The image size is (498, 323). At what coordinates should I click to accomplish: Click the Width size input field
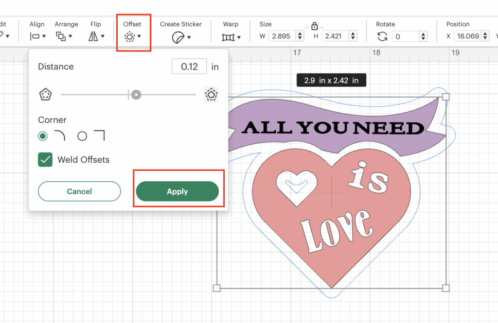pyautogui.click(x=284, y=36)
